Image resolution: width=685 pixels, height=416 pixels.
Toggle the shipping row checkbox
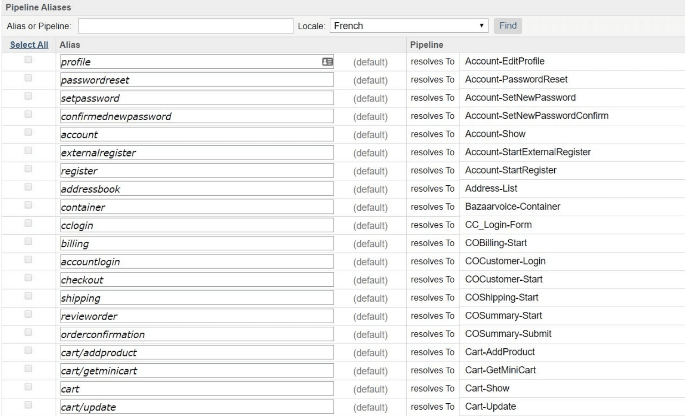point(28,296)
